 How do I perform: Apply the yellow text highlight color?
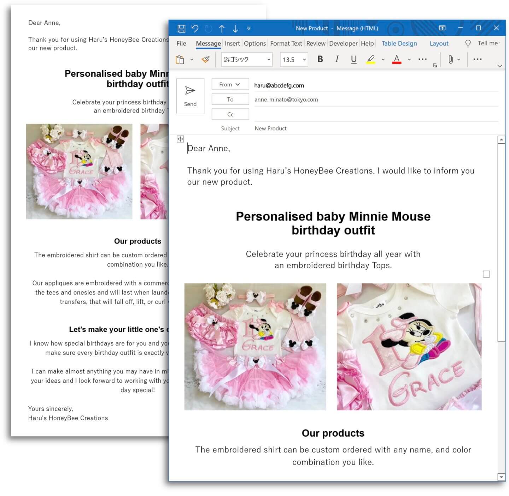tap(370, 59)
